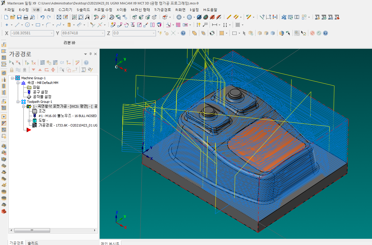
Task: Move the insert arrow up one item
Action: [40, 70]
